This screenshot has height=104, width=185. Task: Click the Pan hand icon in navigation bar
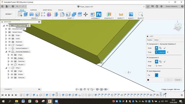85,89
